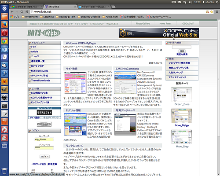Click in the site search text box
Viewport: 220px width, 176px height.
[182, 47]
